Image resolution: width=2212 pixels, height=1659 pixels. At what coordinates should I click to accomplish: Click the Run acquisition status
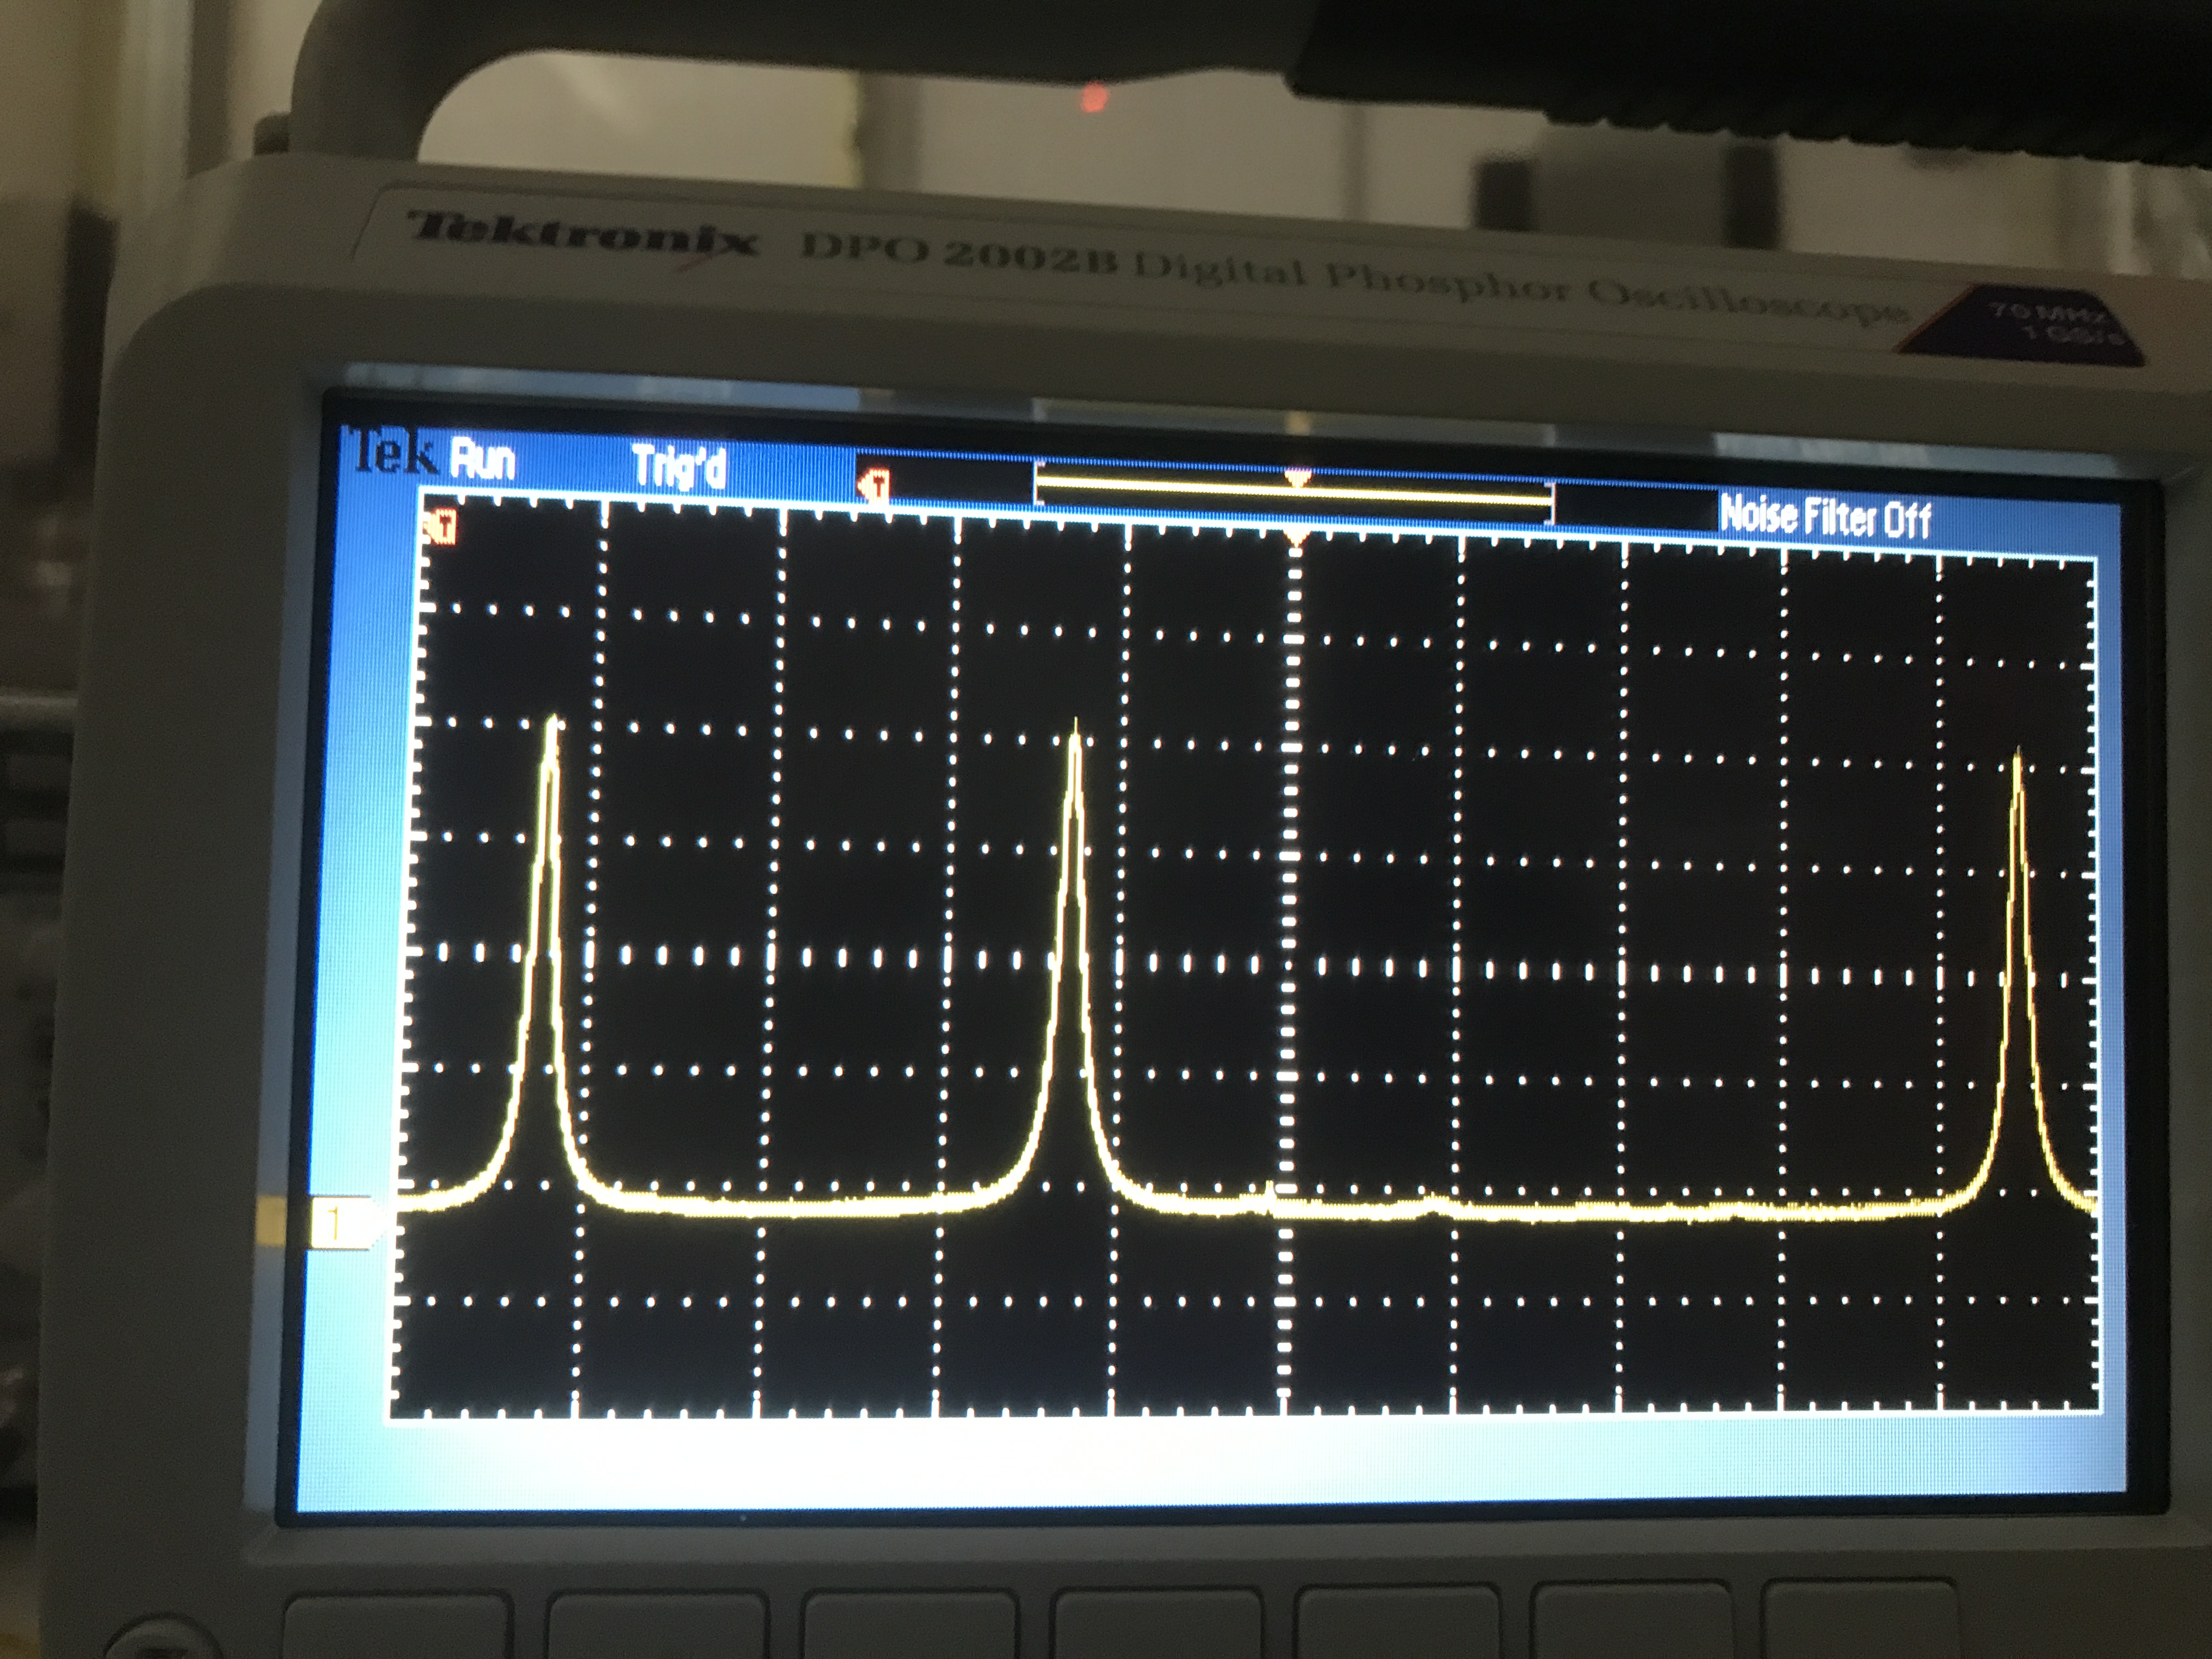(x=483, y=460)
